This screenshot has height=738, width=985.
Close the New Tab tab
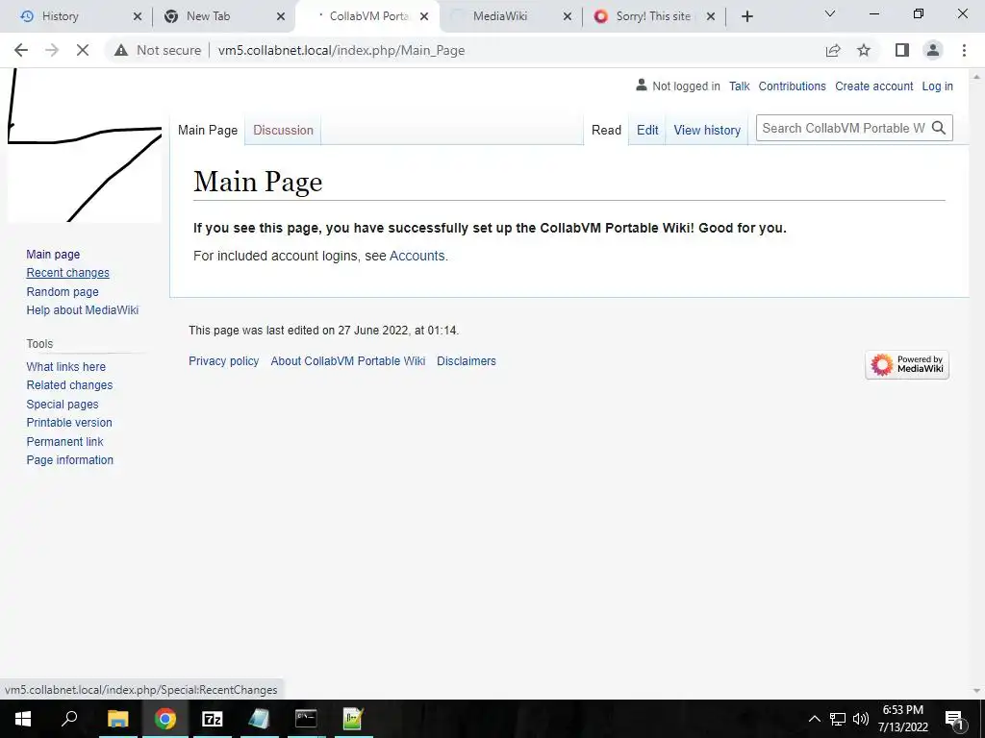pyautogui.click(x=281, y=16)
